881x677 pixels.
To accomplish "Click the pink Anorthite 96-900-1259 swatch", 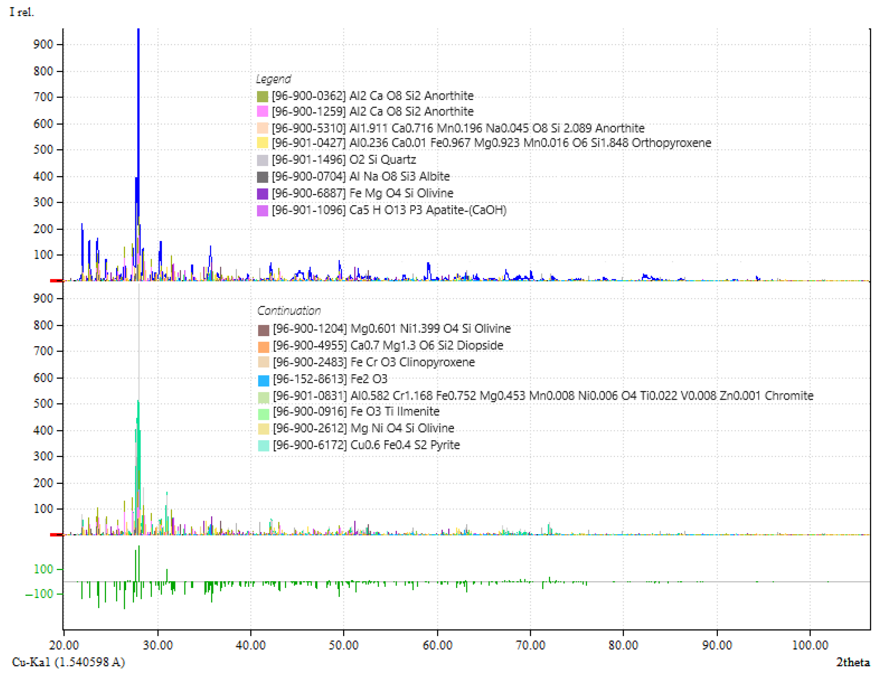I will [262, 112].
